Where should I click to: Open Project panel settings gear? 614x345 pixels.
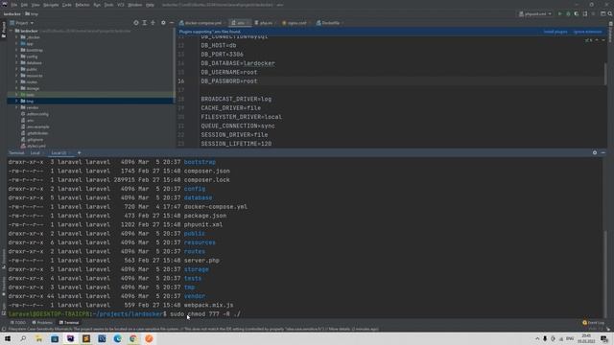[x=163, y=23]
